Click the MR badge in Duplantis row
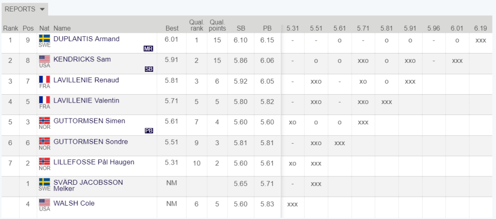The height and width of the screenshot is (219, 496). click(x=148, y=49)
